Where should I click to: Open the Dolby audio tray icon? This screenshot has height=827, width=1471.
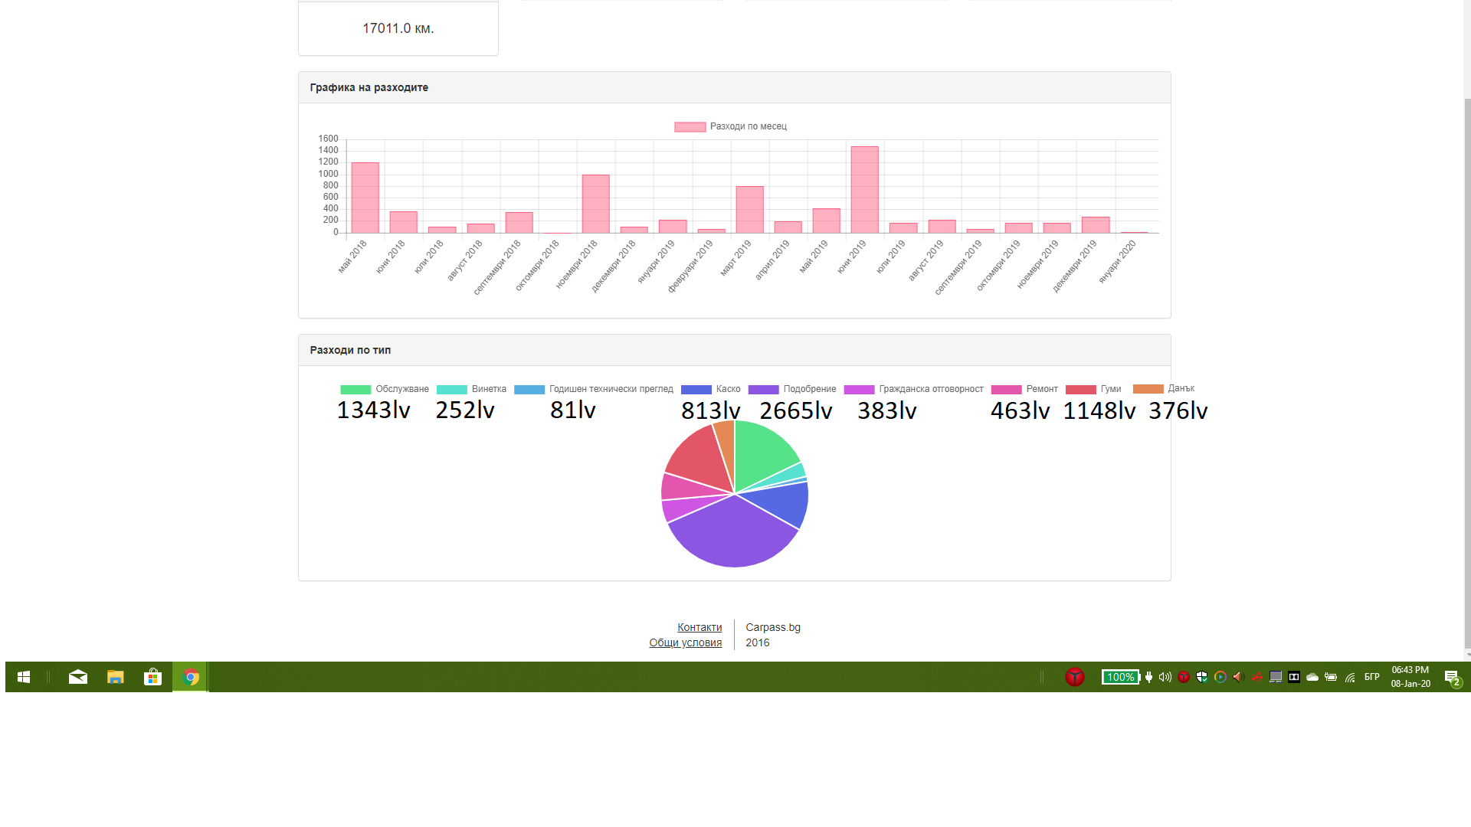[x=1294, y=677]
